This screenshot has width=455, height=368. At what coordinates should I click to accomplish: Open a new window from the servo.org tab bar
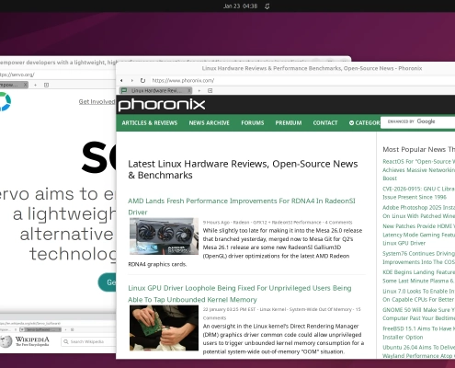[x=46, y=85]
